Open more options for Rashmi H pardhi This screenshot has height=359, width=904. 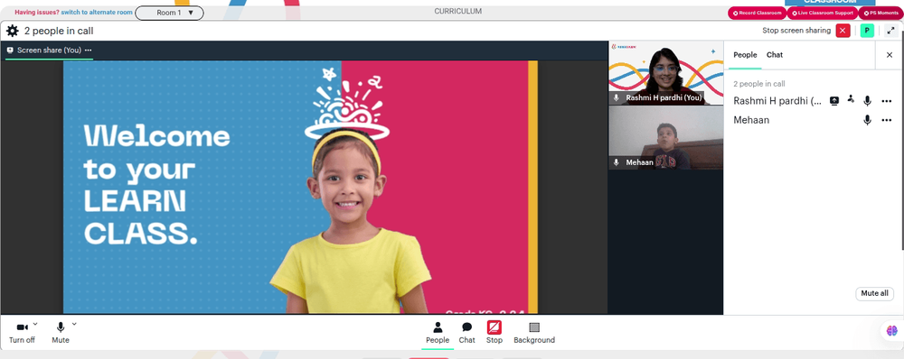(x=886, y=101)
